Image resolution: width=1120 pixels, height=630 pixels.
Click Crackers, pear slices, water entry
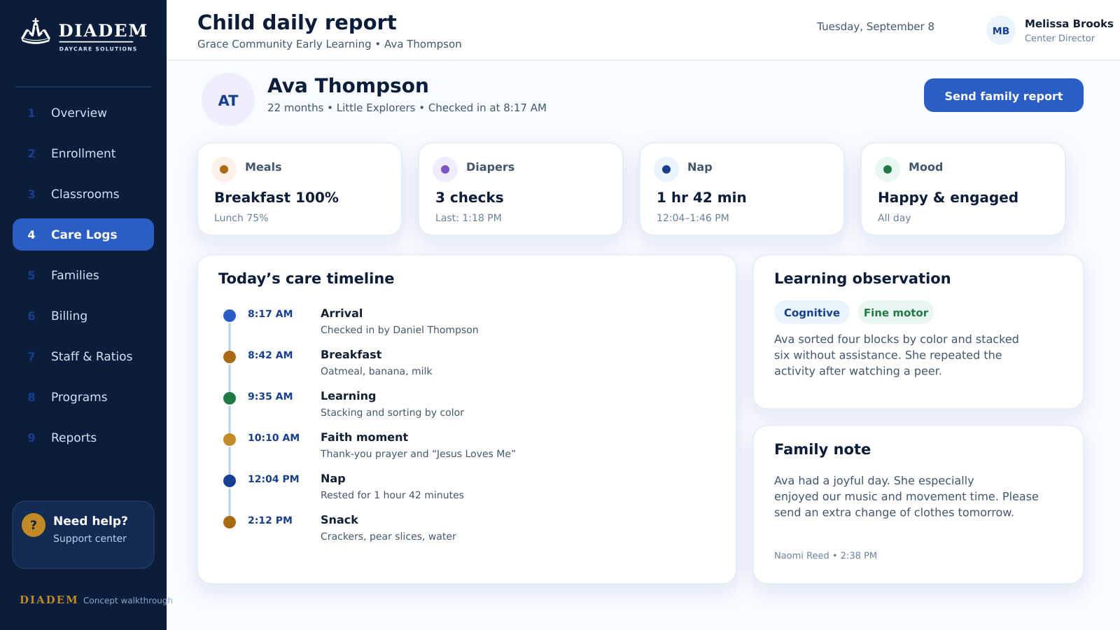pyautogui.click(x=388, y=536)
